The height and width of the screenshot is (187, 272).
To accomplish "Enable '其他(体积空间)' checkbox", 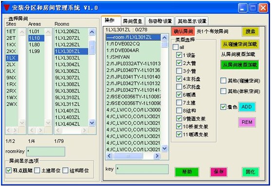I will 223,91.
